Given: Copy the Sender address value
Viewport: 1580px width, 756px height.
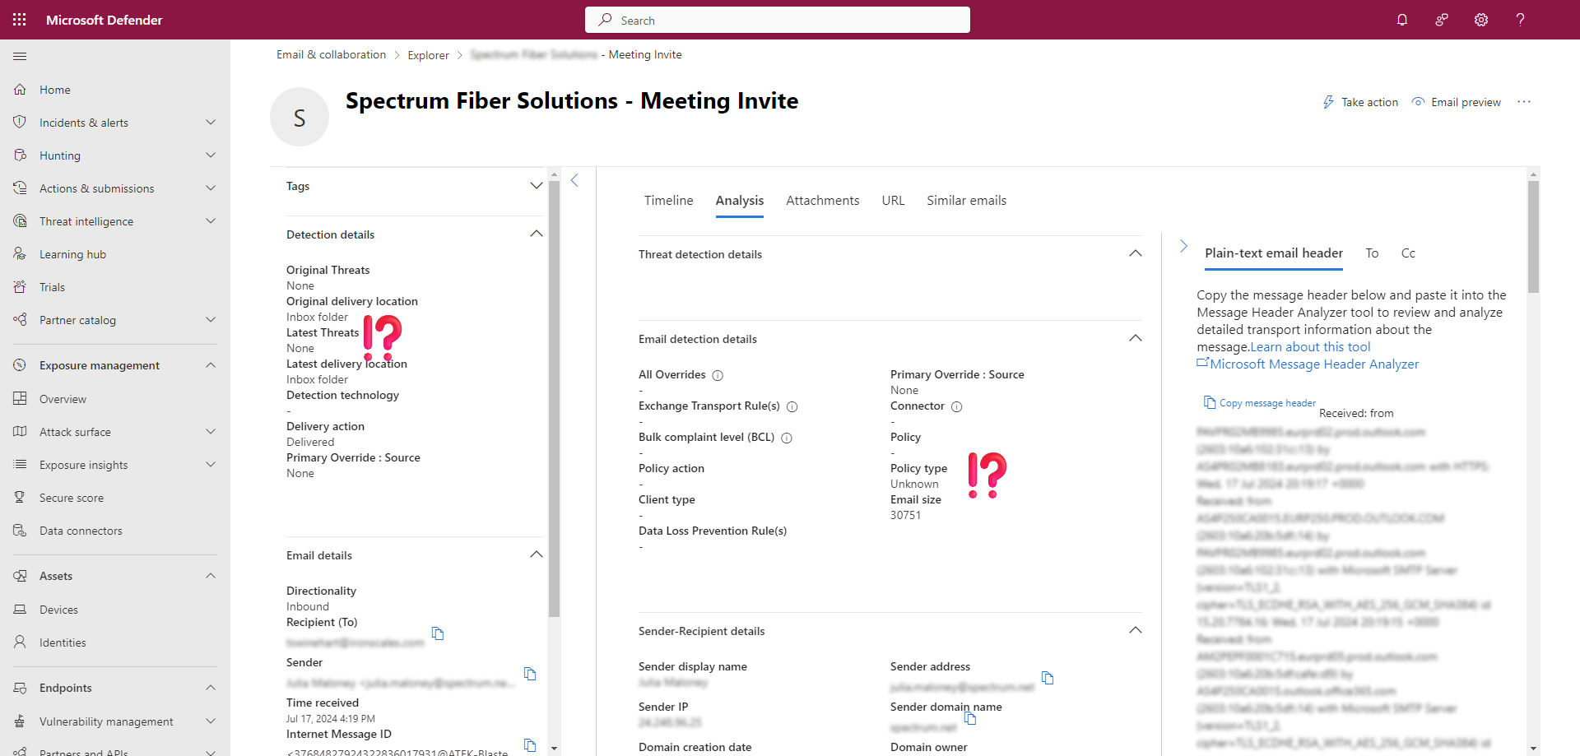Looking at the screenshot, I should click(1048, 678).
